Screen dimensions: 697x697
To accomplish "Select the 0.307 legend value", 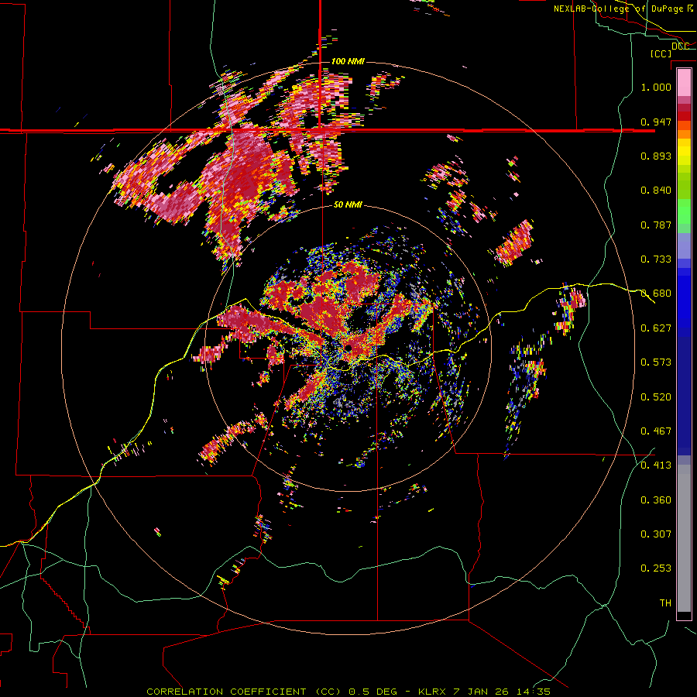I will pyautogui.click(x=656, y=534).
